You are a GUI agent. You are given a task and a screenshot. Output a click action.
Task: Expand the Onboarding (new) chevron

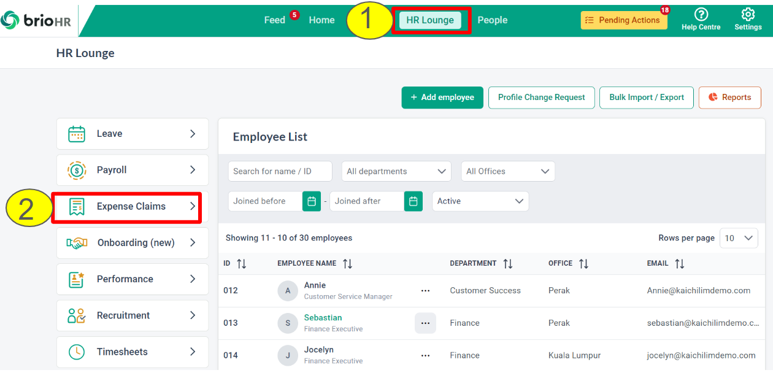click(193, 243)
